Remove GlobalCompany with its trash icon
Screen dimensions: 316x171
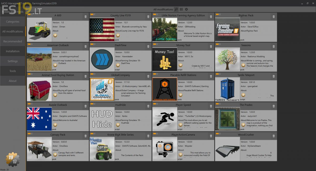[148, 76]
